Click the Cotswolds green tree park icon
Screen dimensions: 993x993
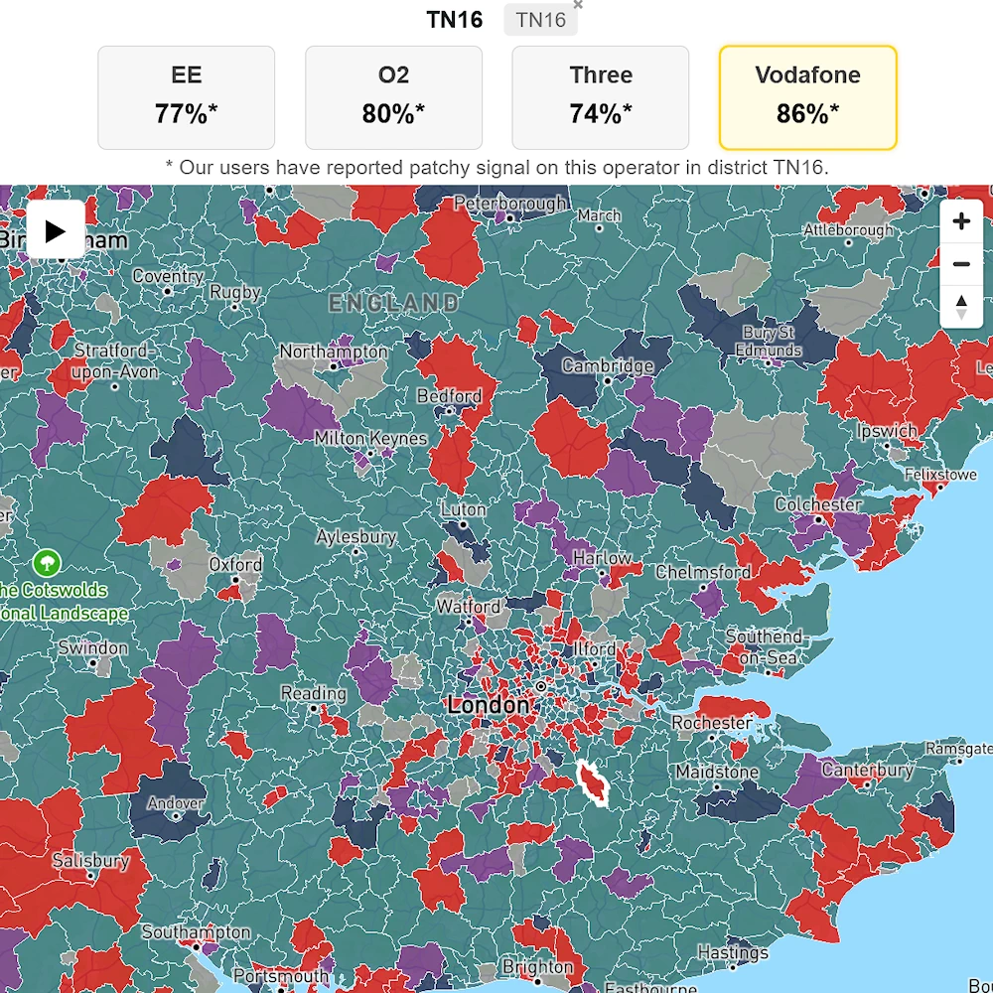click(x=46, y=564)
